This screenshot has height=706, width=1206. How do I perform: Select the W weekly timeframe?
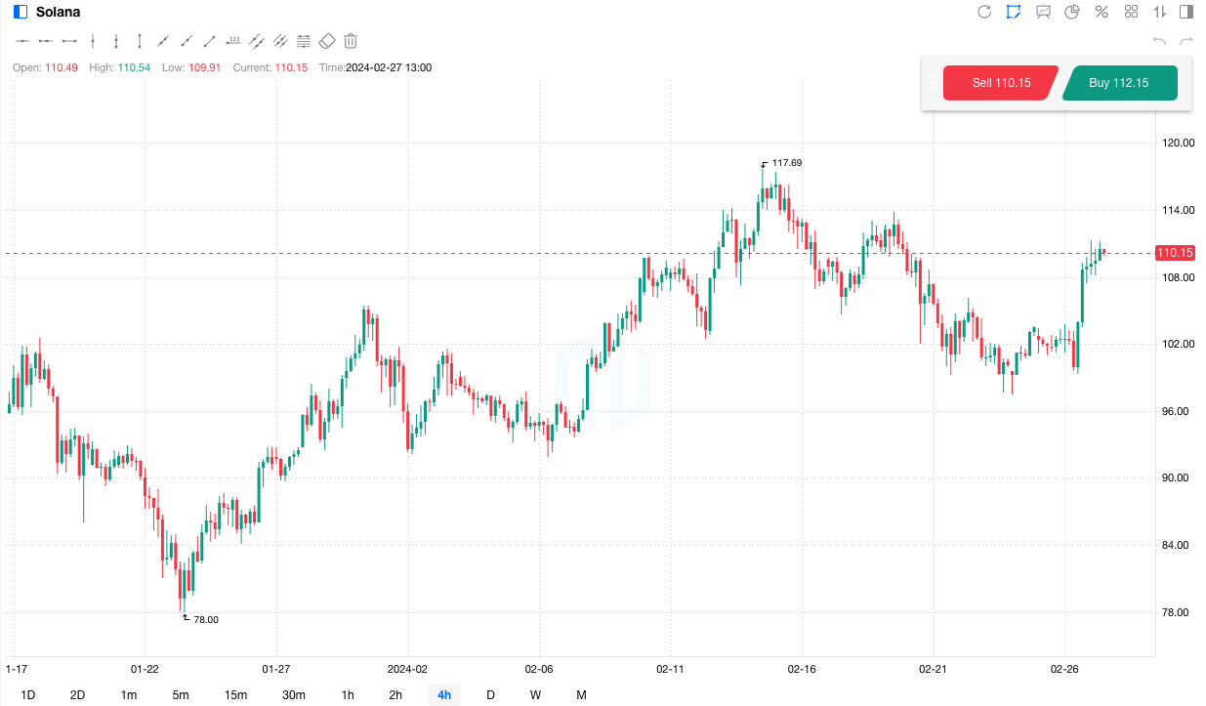pyautogui.click(x=536, y=695)
